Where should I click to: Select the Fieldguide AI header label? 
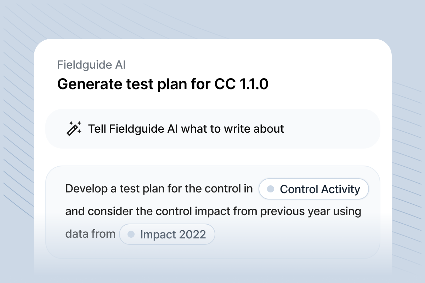[91, 65]
